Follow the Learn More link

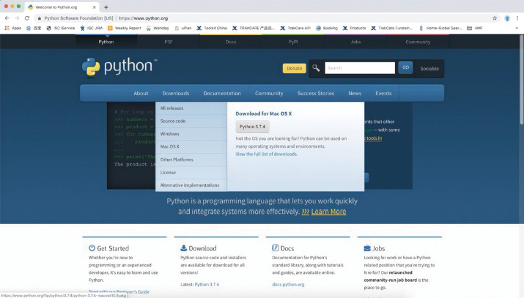click(328, 211)
